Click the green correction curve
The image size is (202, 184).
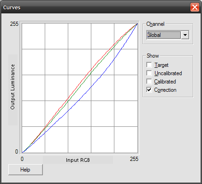click(x=91, y=72)
